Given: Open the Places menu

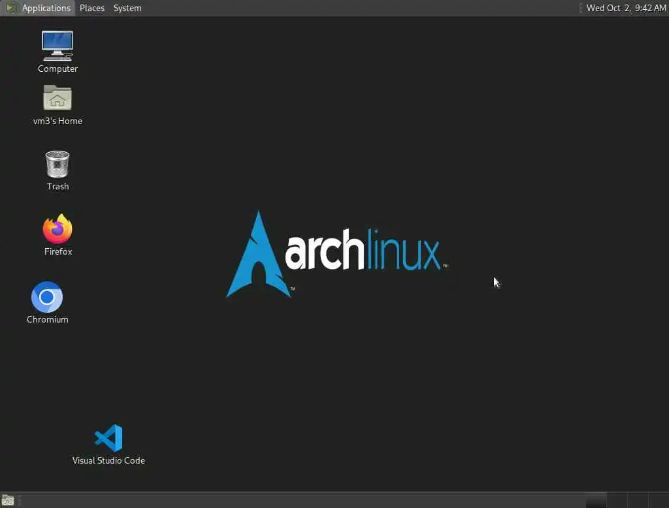Looking at the screenshot, I should [x=91, y=8].
